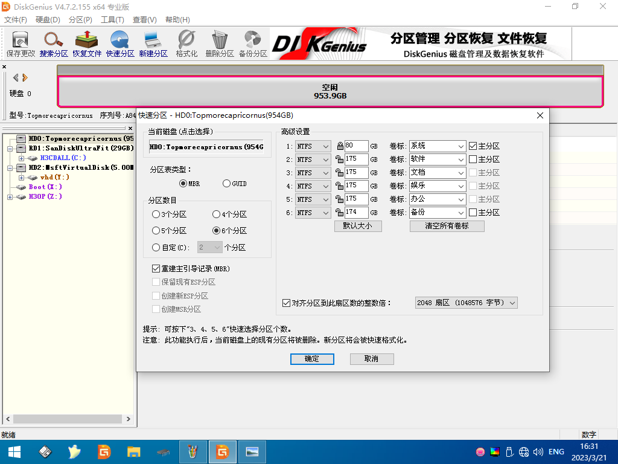Image resolution: width=618 pixels, height=464 pixels.
Task: Click the current disk HD0 selector button
Action: [x=206, y=147]
